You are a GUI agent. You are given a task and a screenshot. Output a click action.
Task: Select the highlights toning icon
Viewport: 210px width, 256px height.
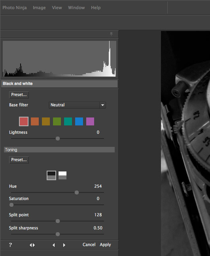[x=62, y=175]
